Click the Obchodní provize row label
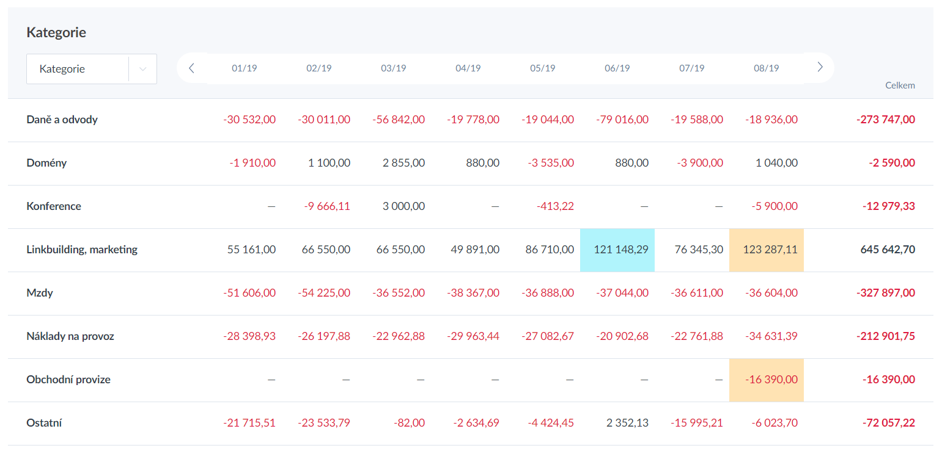Image resolution: width=942 pixels, height=451 pixels. click(68, 380)
